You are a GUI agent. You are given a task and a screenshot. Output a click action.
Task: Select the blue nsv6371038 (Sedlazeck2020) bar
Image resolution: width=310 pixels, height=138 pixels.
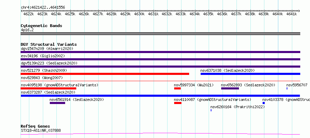tap(250, 74)
